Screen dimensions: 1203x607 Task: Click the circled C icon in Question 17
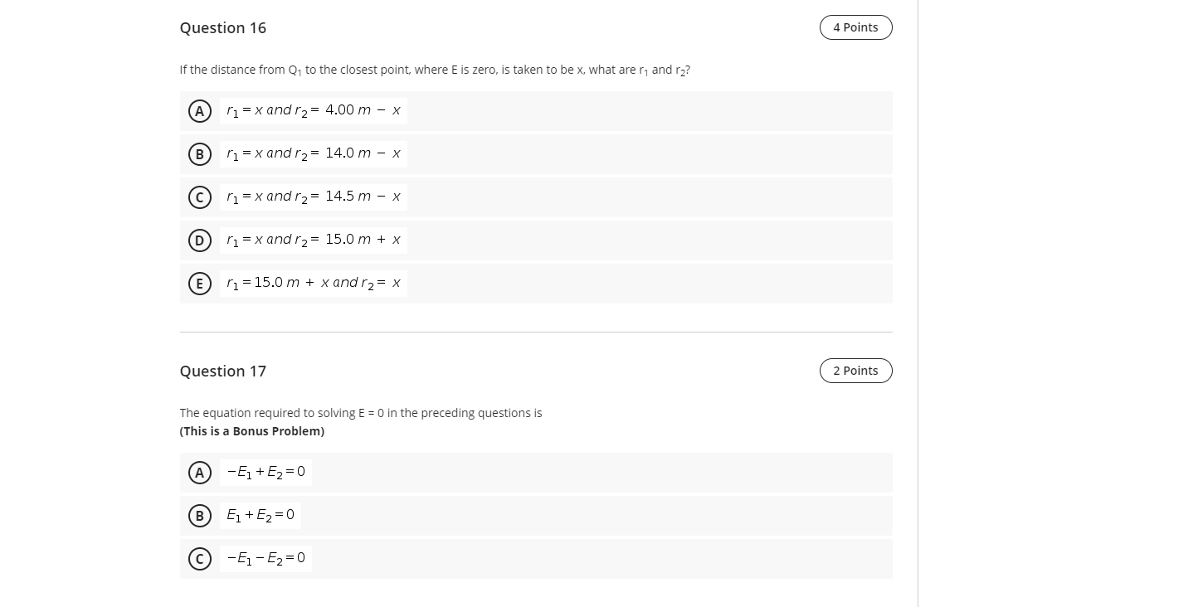[x=200, y=558]
